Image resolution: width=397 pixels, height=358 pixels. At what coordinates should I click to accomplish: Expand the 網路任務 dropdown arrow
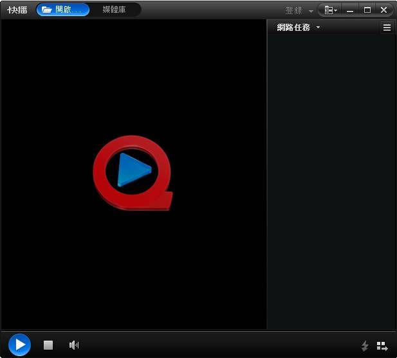click(x=318, y=28)
